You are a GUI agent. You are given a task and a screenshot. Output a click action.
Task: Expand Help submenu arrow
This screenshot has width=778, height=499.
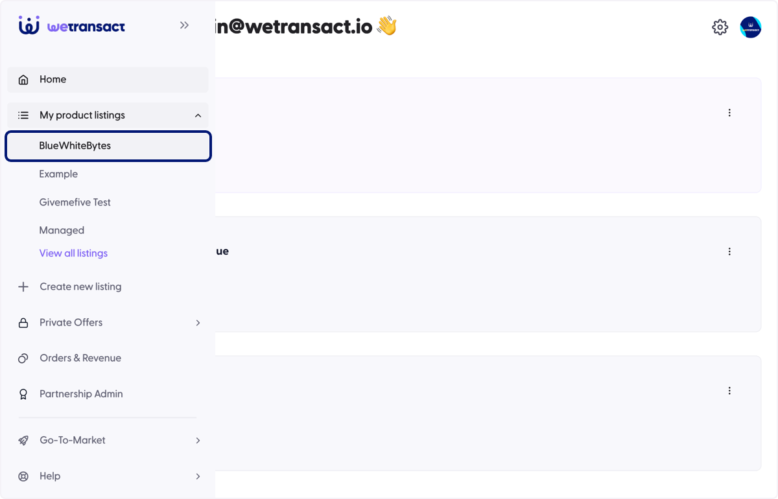(x=198, y=476)
